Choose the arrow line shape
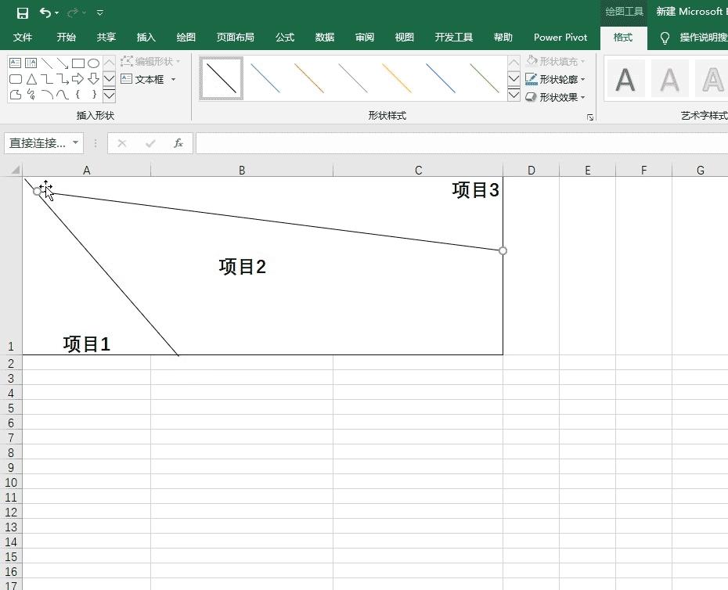 63,63
